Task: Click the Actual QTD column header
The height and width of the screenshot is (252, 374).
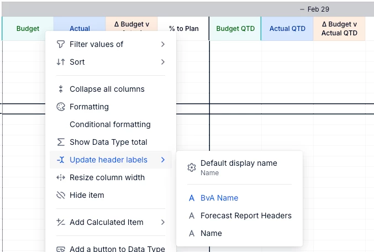Action: (287, 29)
